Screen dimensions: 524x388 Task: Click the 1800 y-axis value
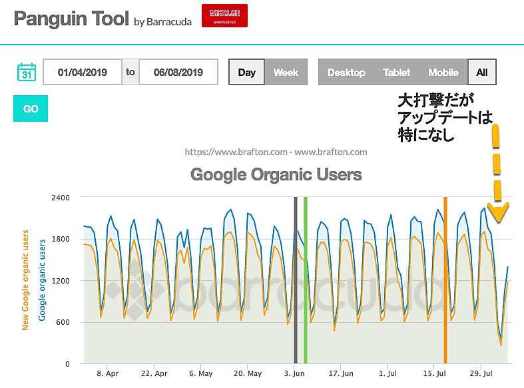point(61,239)
